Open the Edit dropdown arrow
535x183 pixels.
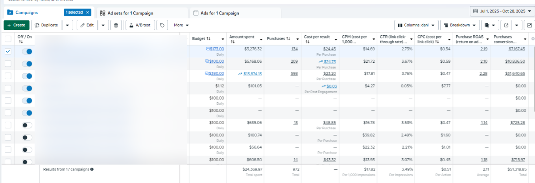(103, 25)
